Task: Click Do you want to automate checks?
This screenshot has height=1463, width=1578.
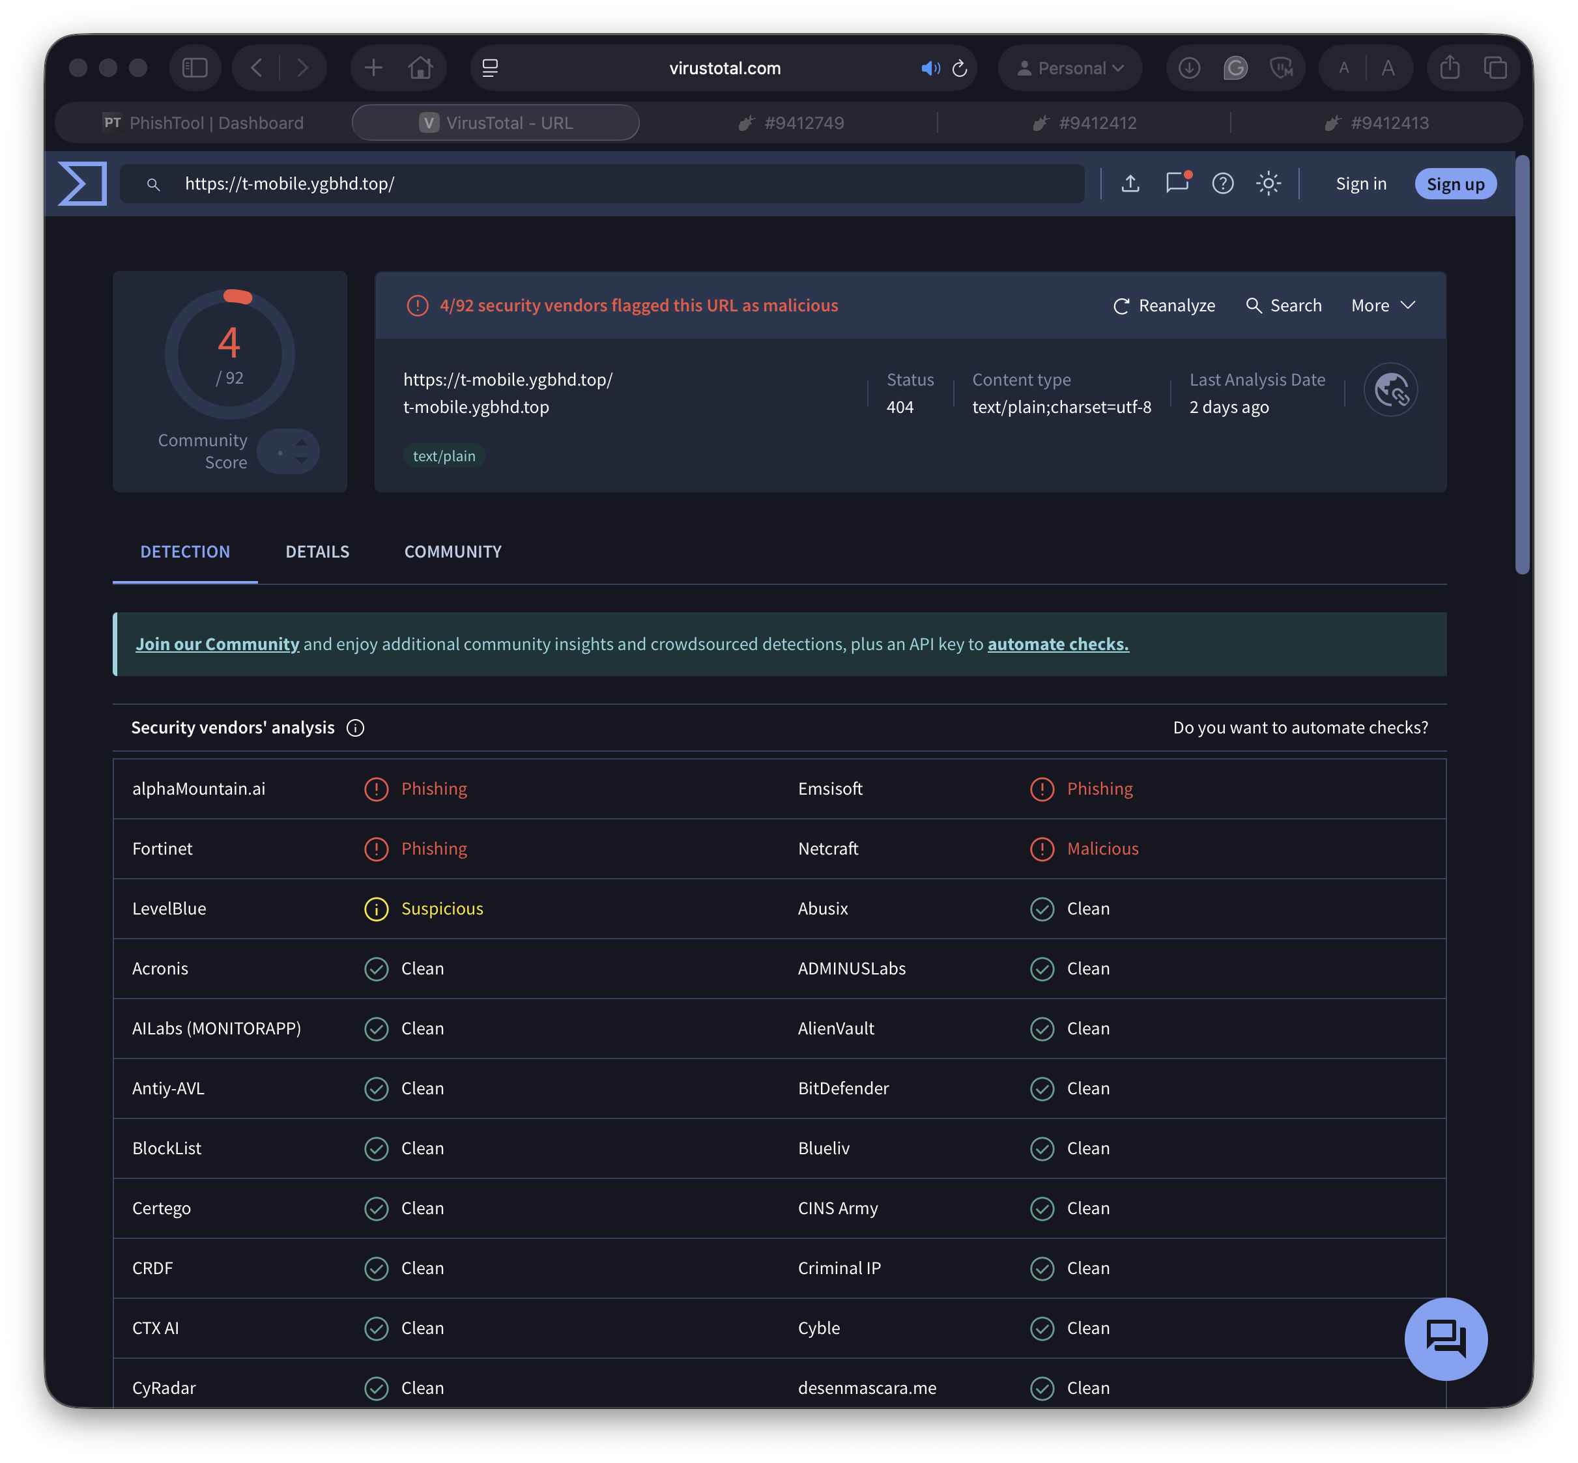Action: tap(1300, 728)
